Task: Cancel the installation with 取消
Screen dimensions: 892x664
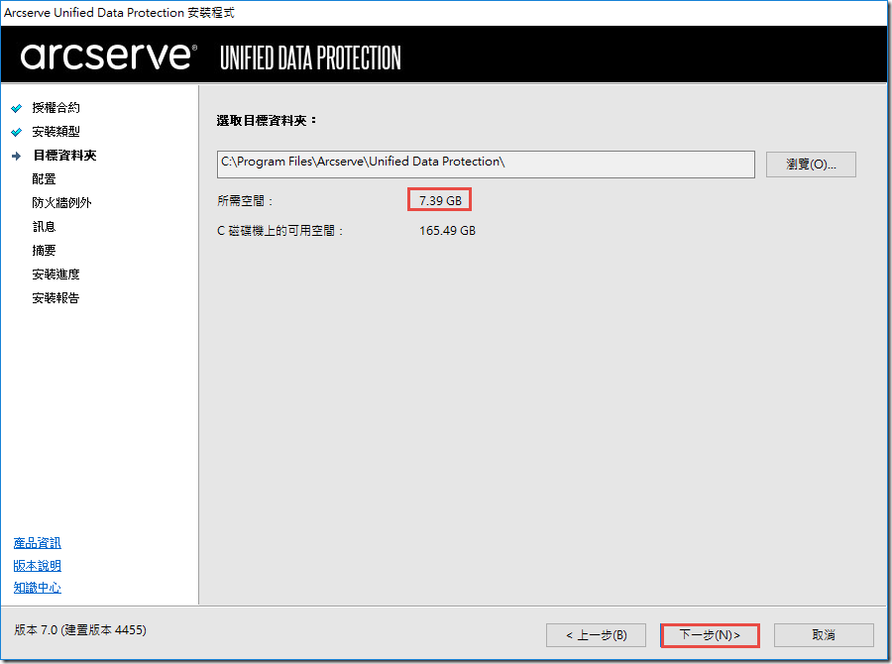Action: (x=824, y=634)
